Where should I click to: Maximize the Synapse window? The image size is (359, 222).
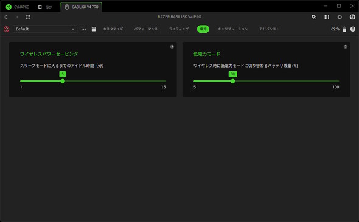339,6
